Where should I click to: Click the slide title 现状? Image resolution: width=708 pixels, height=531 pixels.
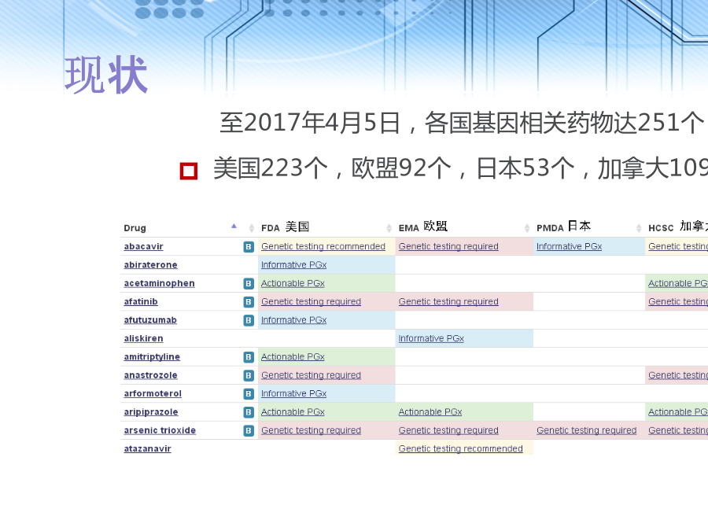coord(106,75)
